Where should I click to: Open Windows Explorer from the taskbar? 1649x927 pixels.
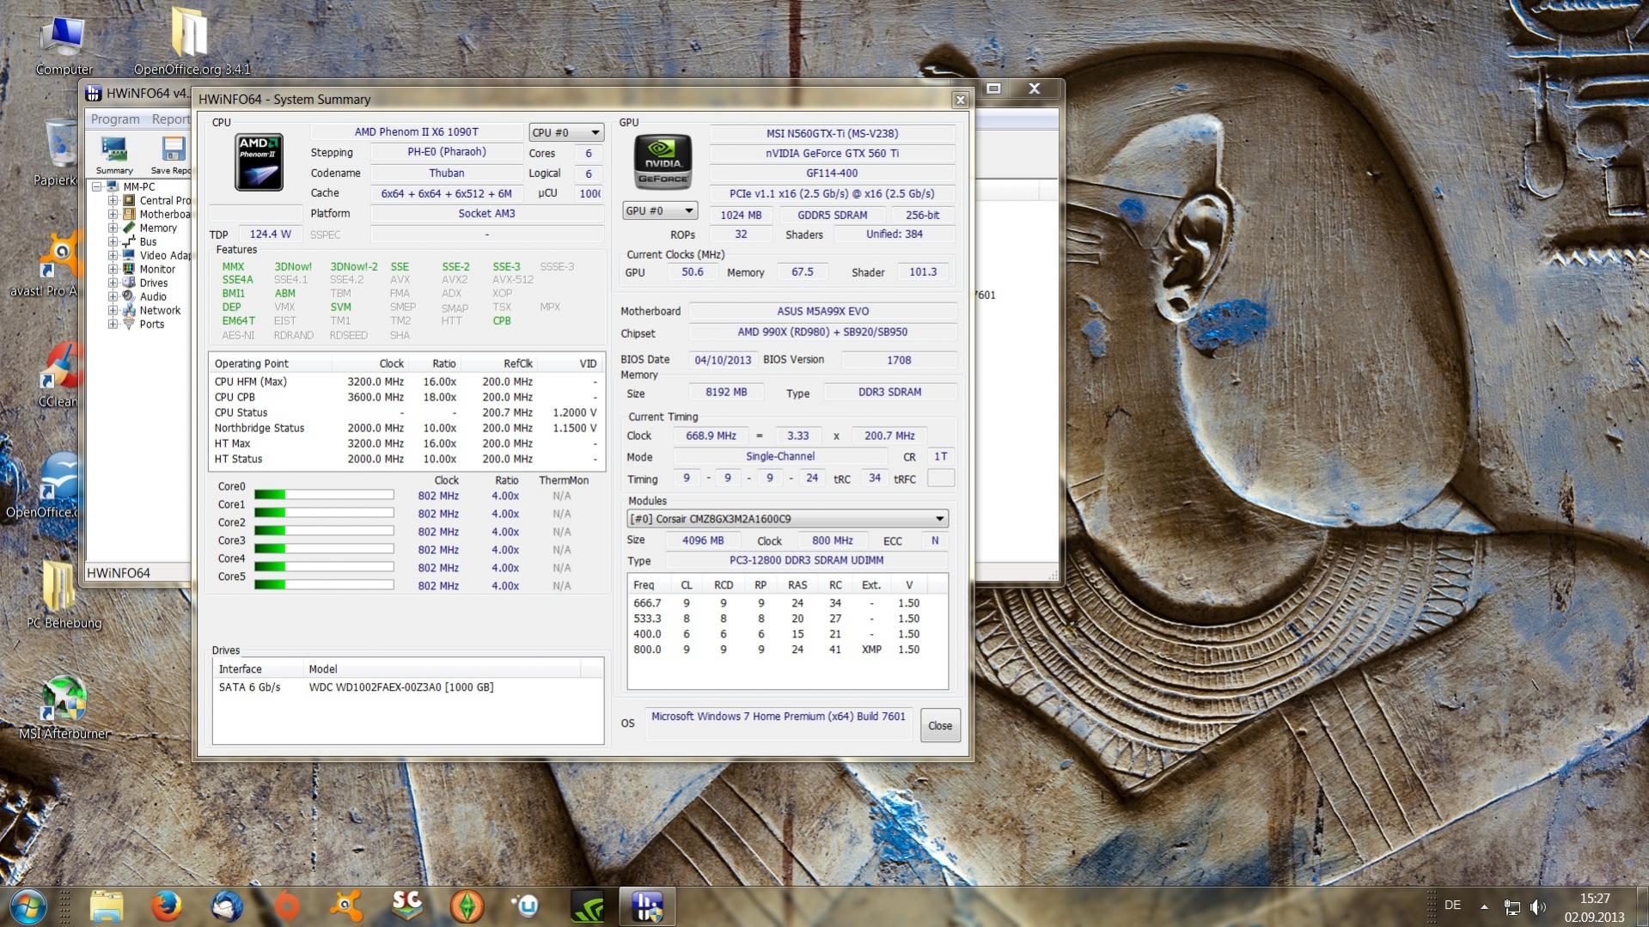107,907
